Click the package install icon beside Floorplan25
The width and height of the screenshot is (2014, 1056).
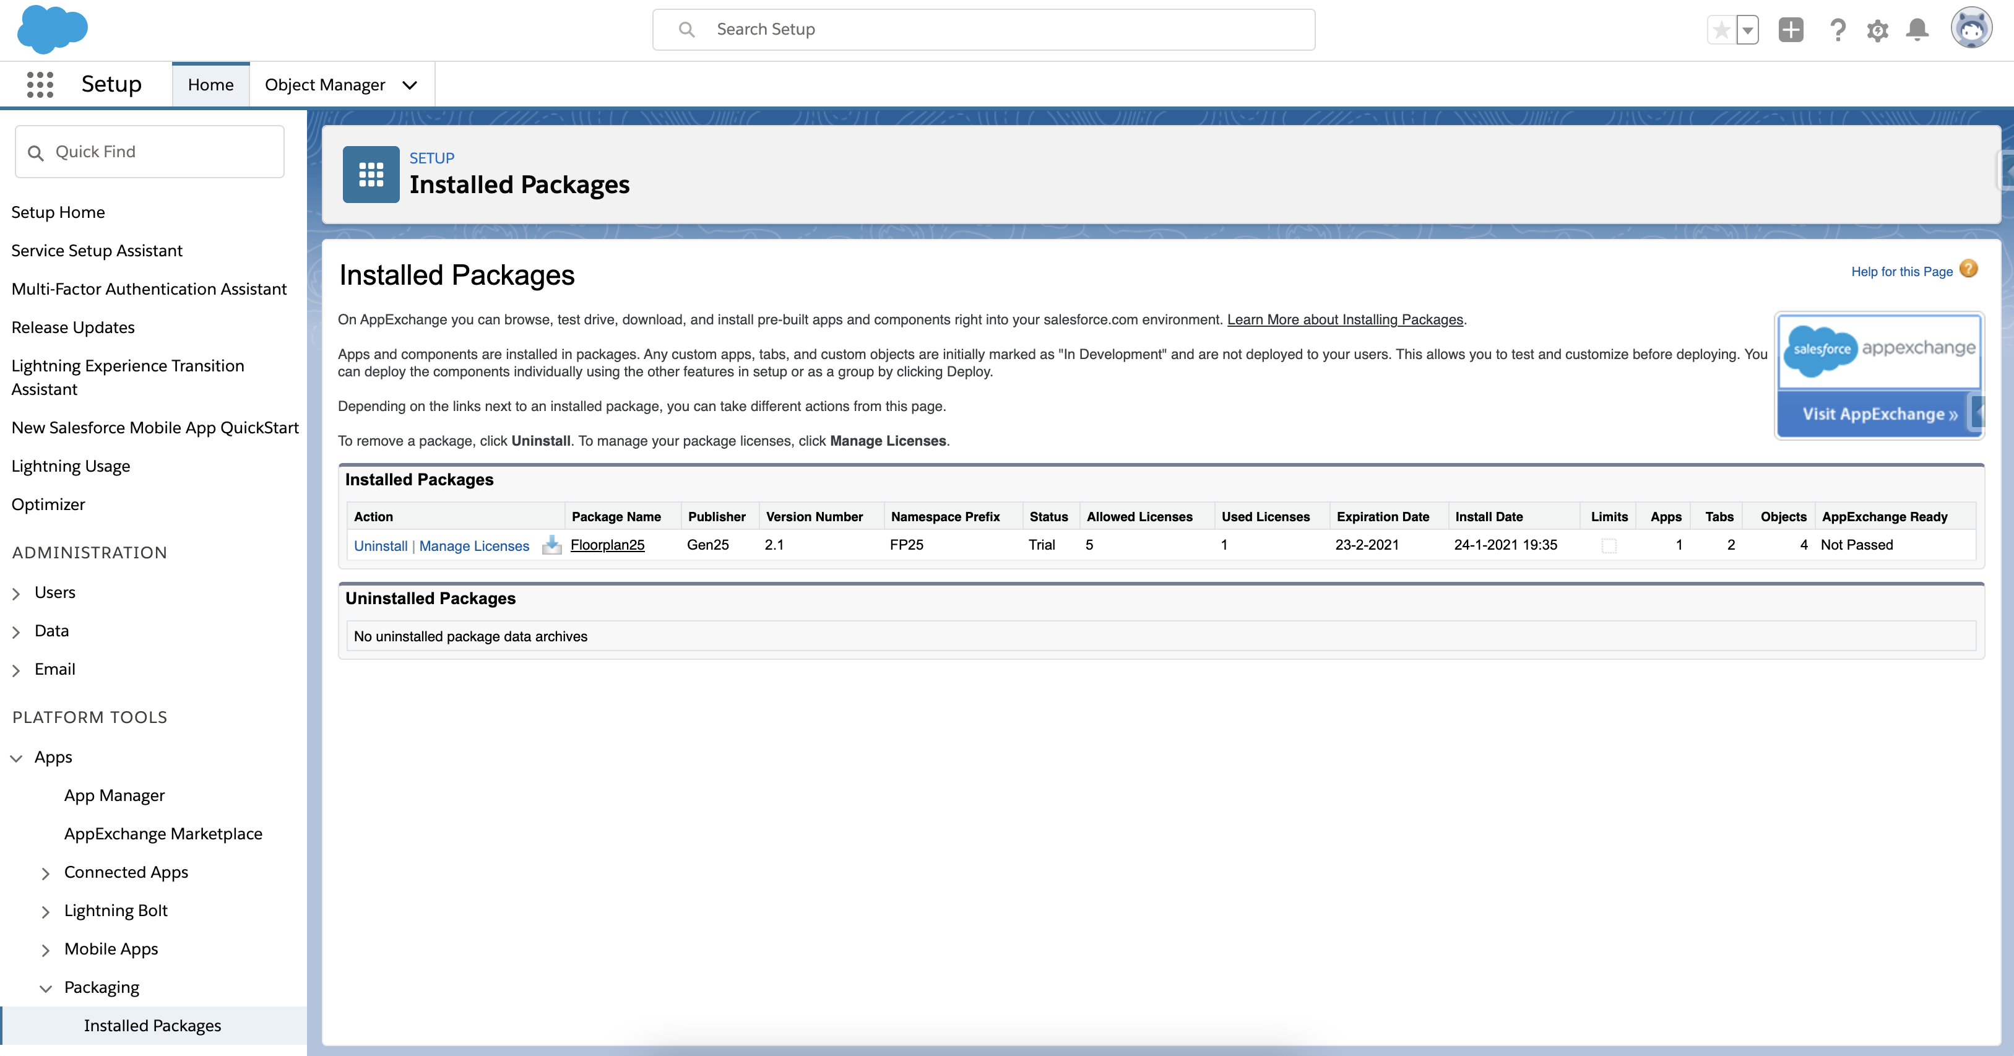click(x=552, y=545)
